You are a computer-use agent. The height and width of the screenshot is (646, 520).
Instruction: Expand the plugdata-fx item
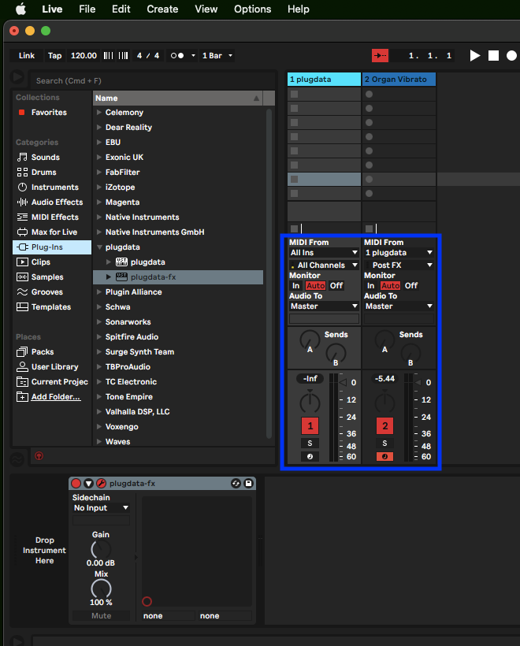pyautogui.click(x=109, y=277)
